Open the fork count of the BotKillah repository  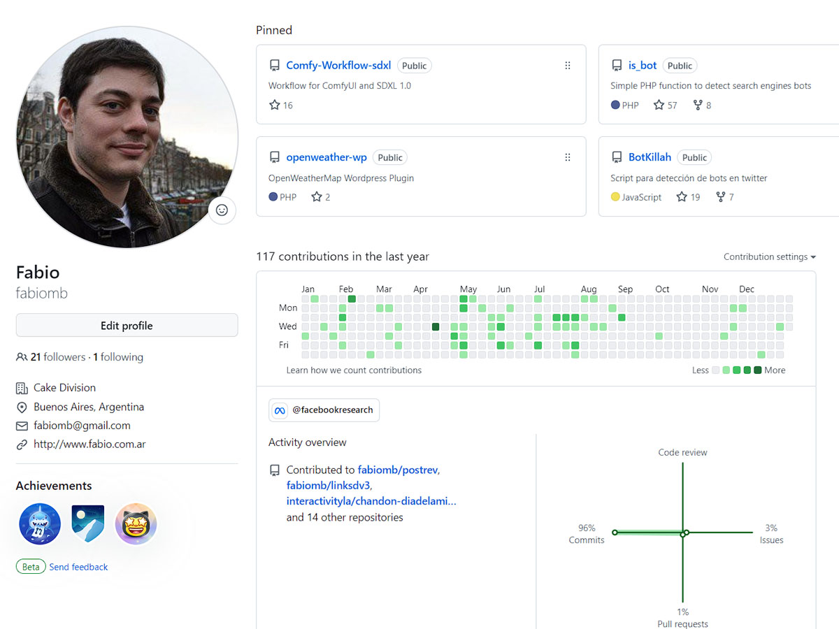click(x=724, y=197)
